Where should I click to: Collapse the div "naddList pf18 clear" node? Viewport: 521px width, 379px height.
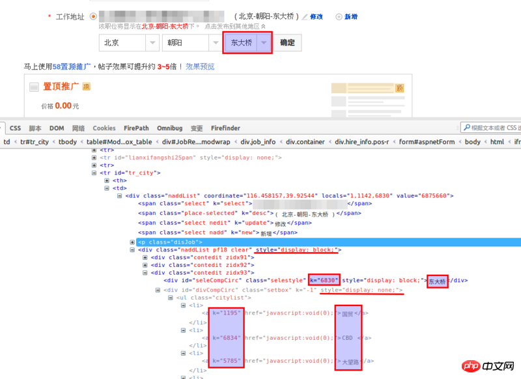click(x=132, y=250)
